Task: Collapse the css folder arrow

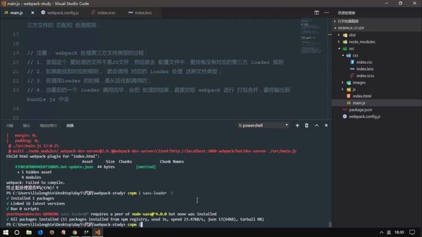Action: [x=343, y=55]
